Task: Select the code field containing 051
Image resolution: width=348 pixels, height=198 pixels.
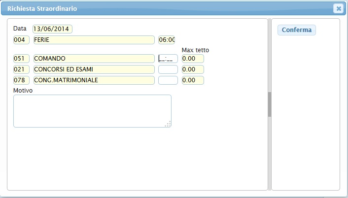Action: tap(22, 59)
